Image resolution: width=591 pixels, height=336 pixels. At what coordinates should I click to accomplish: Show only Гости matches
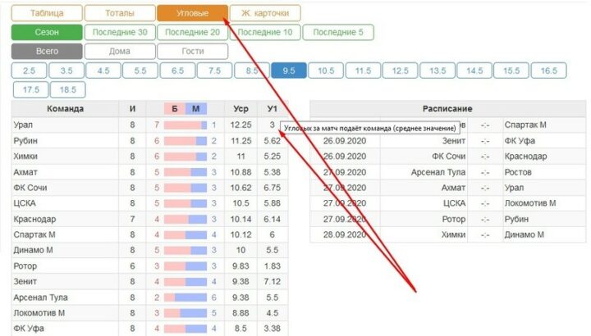pos(192,51)
